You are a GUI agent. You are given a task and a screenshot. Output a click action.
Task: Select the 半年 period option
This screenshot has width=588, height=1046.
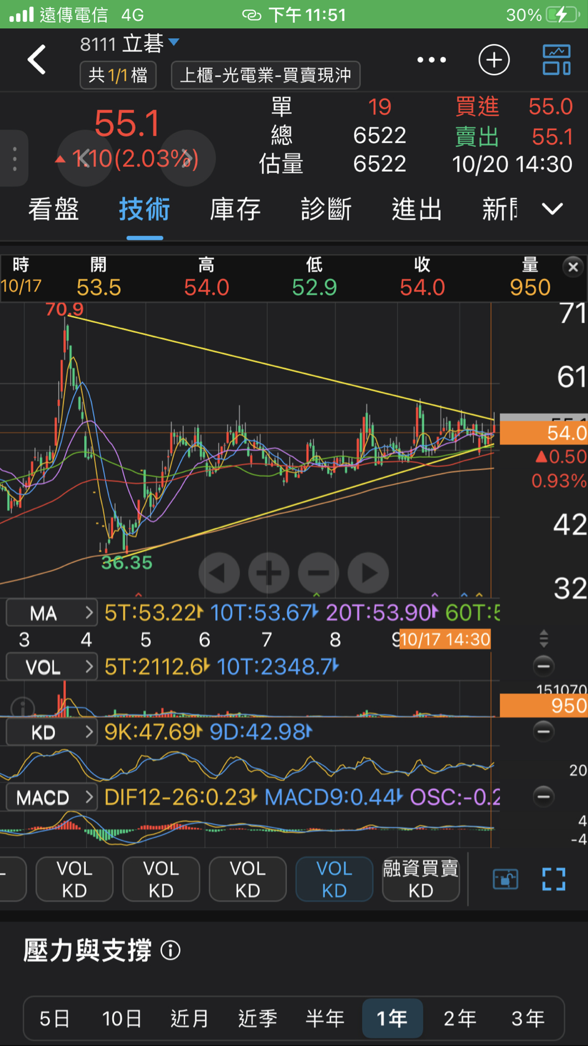(325, 1018)
